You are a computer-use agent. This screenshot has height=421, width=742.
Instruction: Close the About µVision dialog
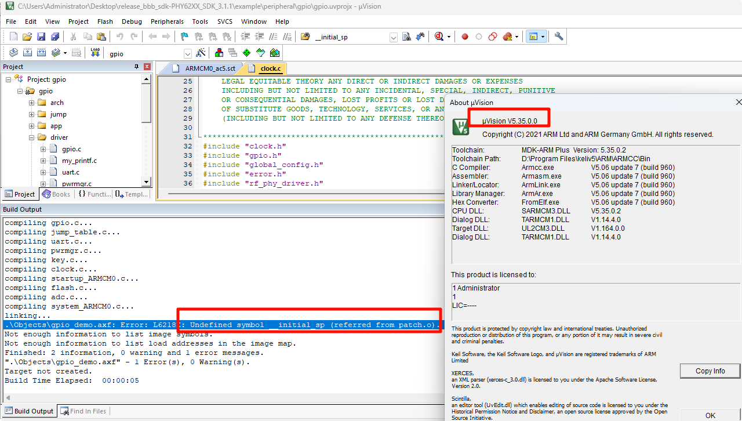tap(739, 102)
